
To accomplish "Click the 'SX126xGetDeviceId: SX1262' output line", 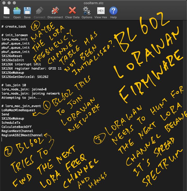I will (x=25, y=77).
